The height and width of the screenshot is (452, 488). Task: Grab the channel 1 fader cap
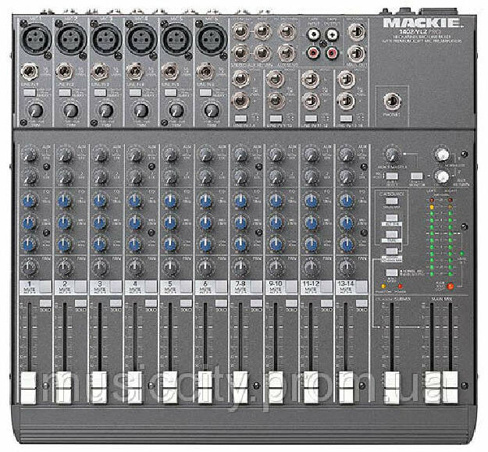[29, 387]
